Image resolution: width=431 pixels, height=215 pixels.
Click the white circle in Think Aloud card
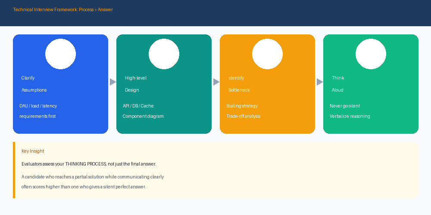click(371, 54)
